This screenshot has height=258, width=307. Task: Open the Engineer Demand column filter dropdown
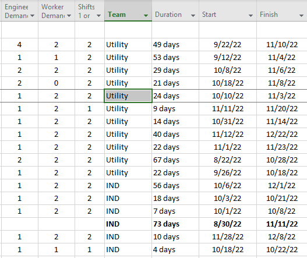pyautogui.click(x=32, y=16)
